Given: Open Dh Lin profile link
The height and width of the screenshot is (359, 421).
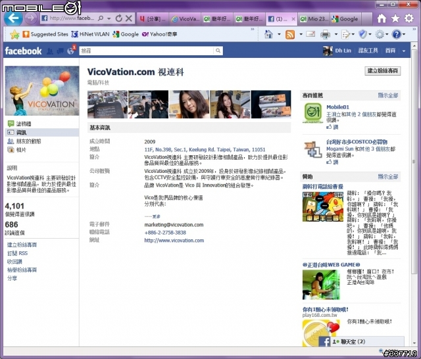Looking at the screenshot, I should (x=343, y=51).
